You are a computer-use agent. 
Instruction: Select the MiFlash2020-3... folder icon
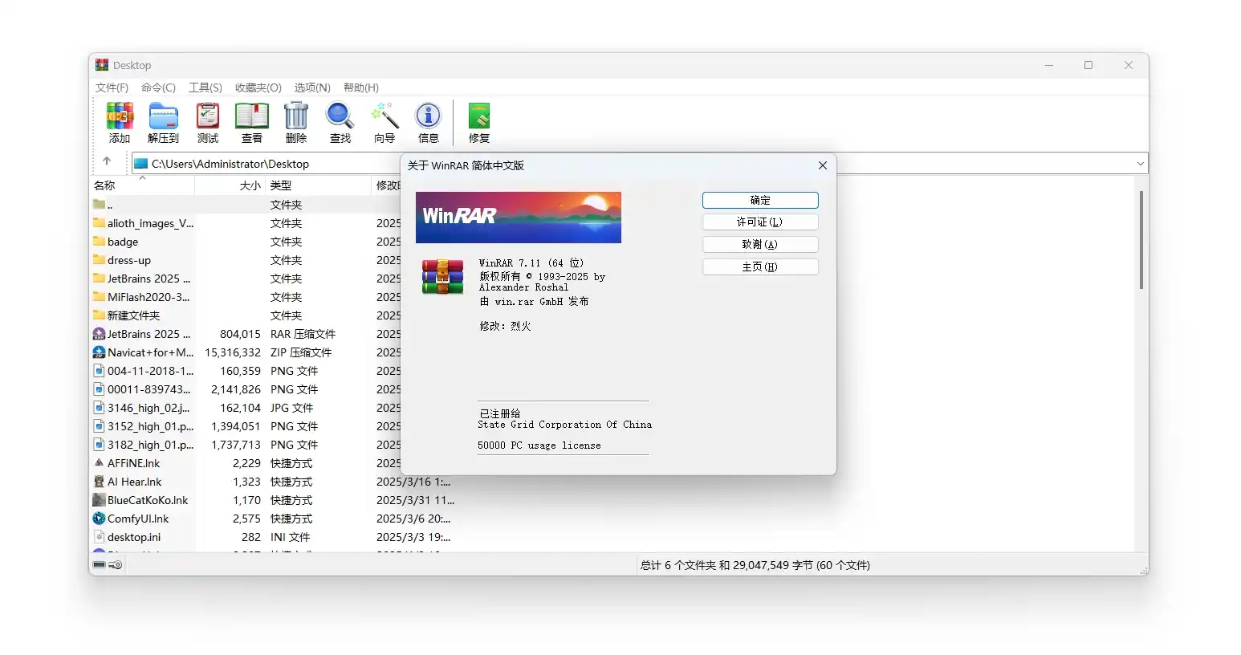coord(100,297)
